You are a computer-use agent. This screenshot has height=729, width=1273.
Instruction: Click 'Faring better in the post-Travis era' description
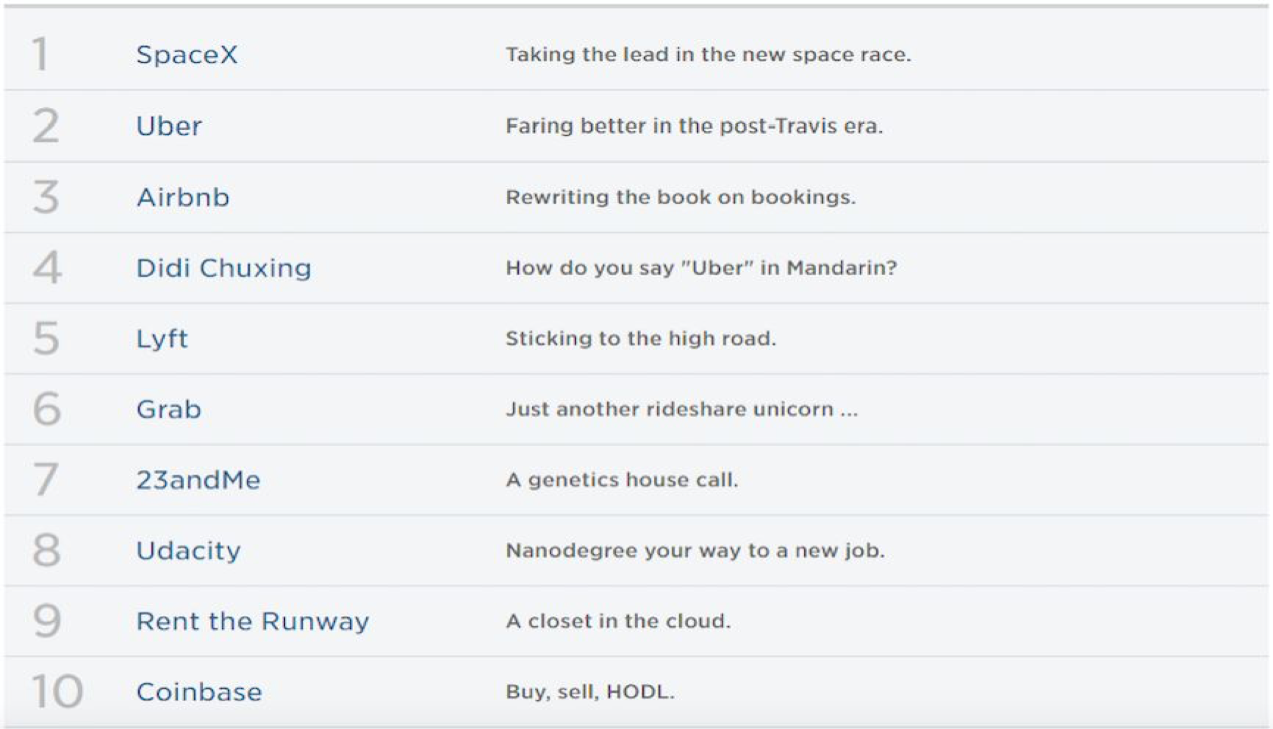(x=694, y=126)
